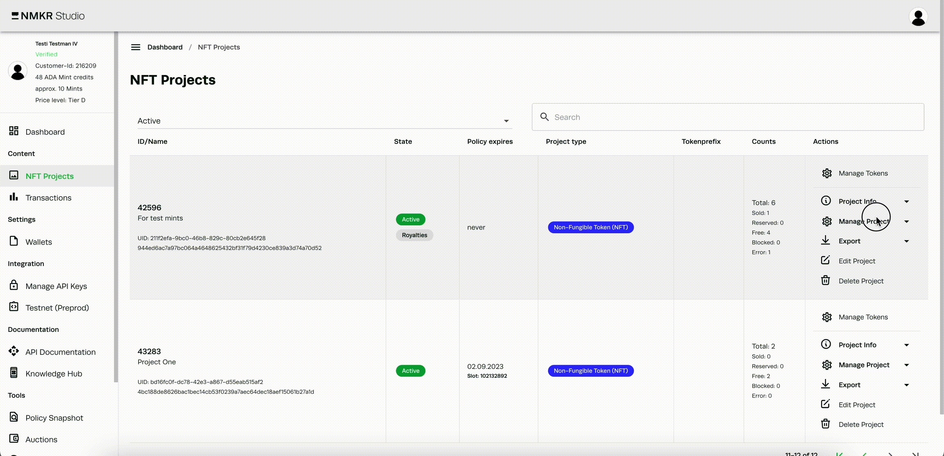This screenshot has width=944, height=456.
Task: Expand Manage Project arrow for Project One
Action: pyautogui.click(x=907, y=365)
